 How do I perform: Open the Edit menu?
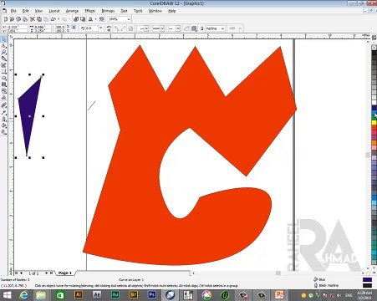(x=26, y=11)
